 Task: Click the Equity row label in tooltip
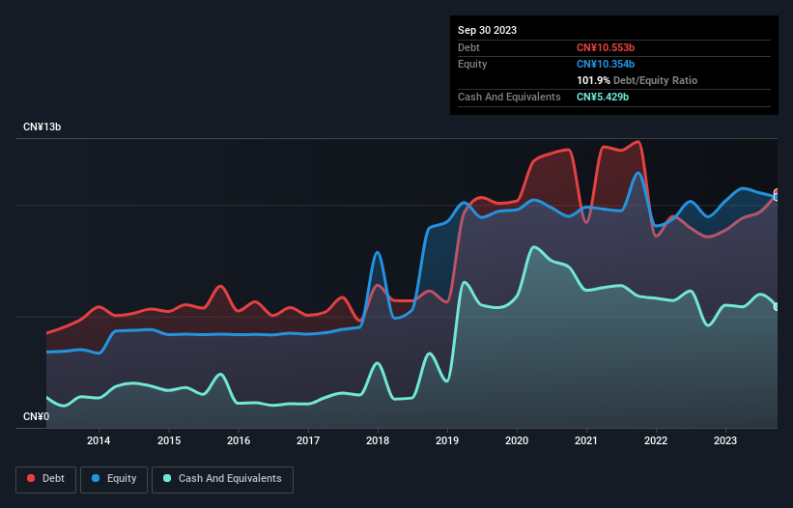[x=472, y=64]
